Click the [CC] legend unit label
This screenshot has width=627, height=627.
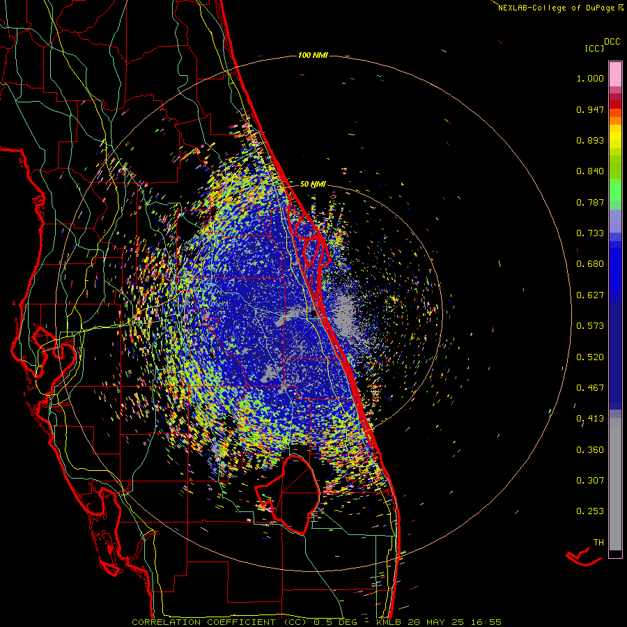pos(595,48)
